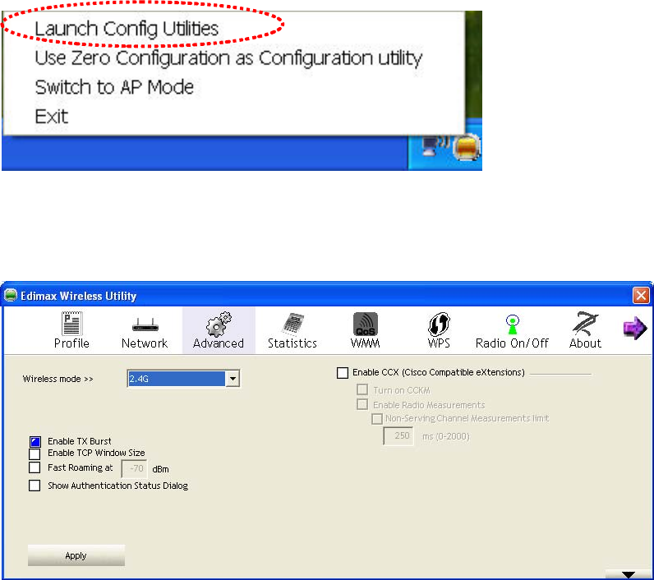Close the Edimax Wireless Utility window
The width and height of the screenshot is (654, 580).
[641, 296]
